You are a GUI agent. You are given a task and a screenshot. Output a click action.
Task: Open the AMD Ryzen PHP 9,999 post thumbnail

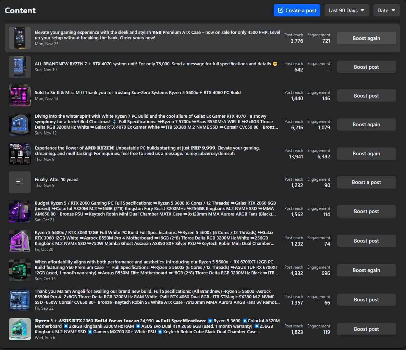click(20, 154)
